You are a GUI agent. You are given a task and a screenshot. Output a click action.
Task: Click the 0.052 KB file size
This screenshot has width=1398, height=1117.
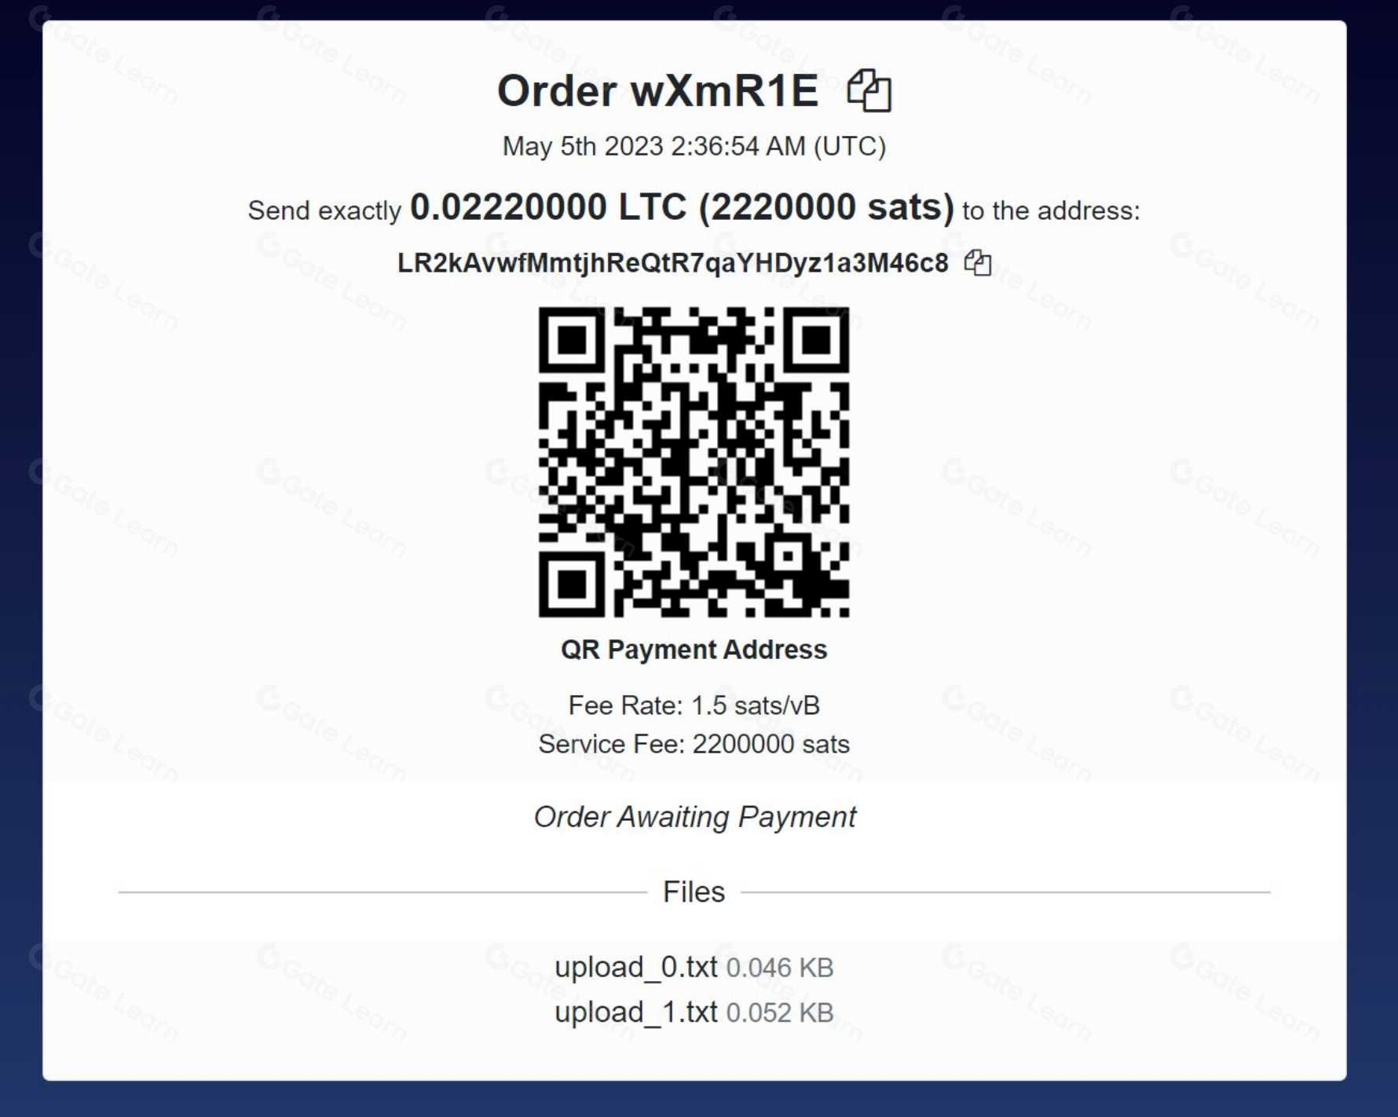[780, 1013]
